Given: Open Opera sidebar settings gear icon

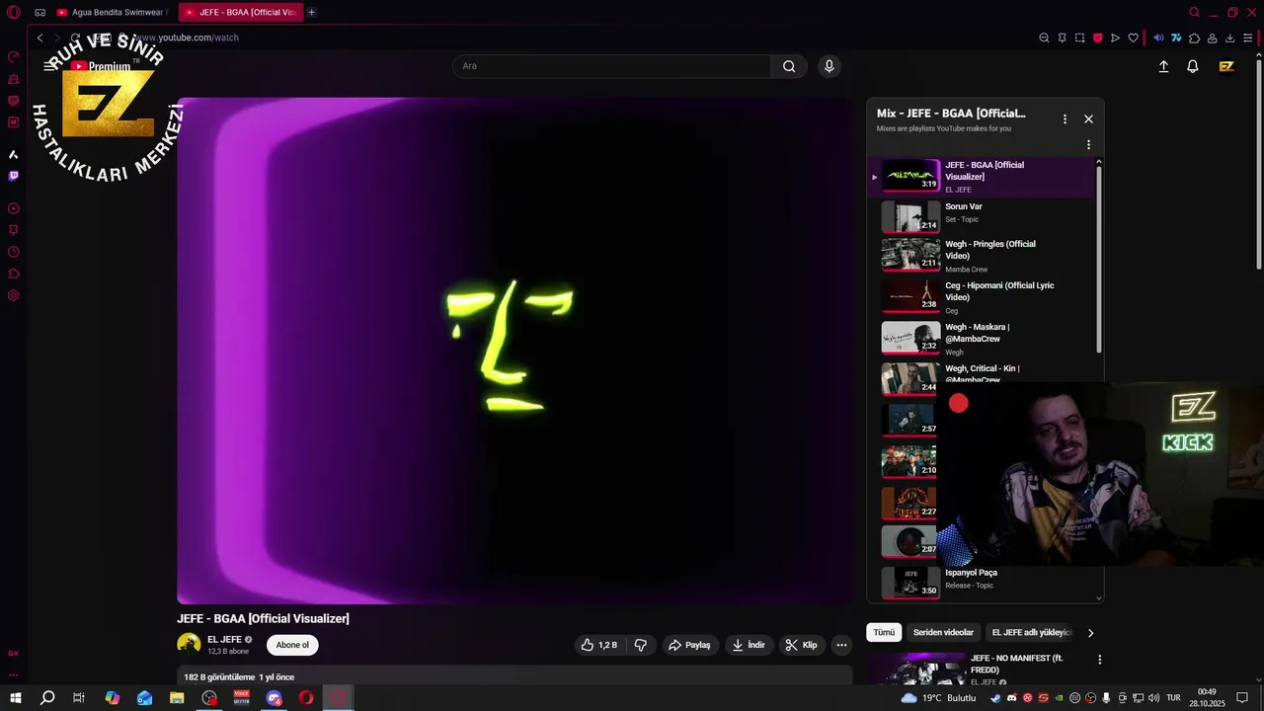Looking at the screenshot, I should click(13, 295).
